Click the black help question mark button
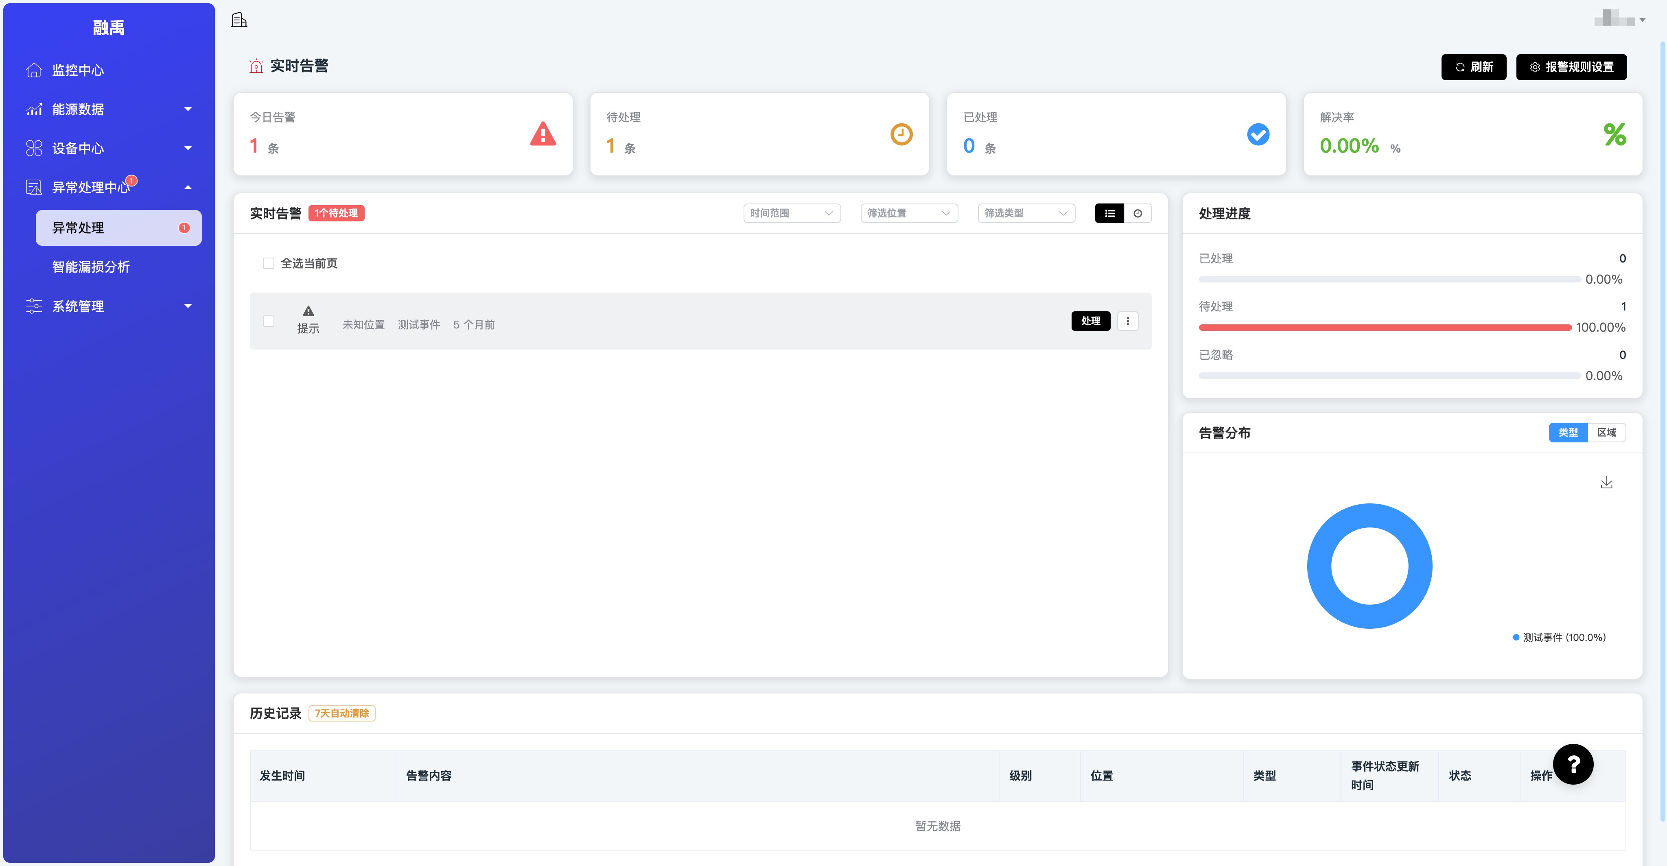This screenshot has height=866, width=1667. (1573, 764)
